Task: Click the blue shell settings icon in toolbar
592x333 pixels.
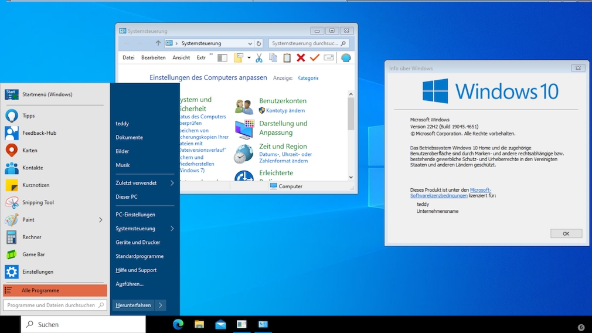Action: 346,58
